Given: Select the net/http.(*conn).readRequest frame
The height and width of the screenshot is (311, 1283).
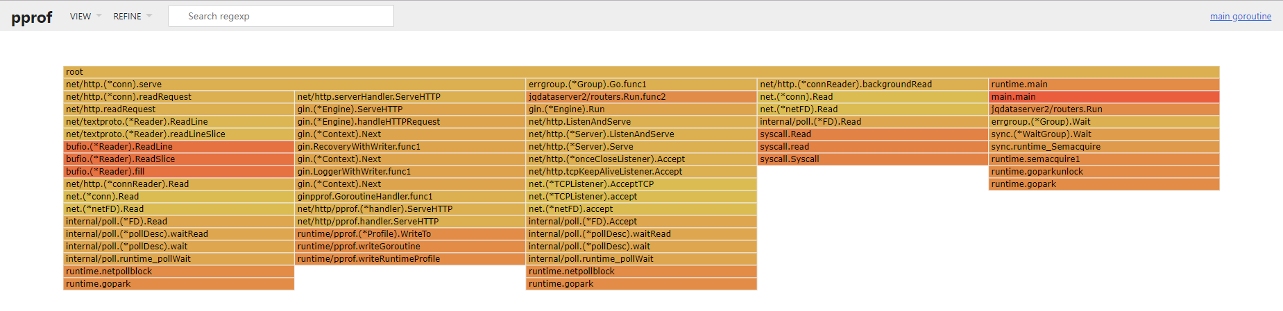Looking at the screenshot, I should [179, 97].
